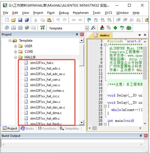Viewport: 150px width, 153px height.
Task: Expand the USER folder group
Action: [x=15, y=46]
